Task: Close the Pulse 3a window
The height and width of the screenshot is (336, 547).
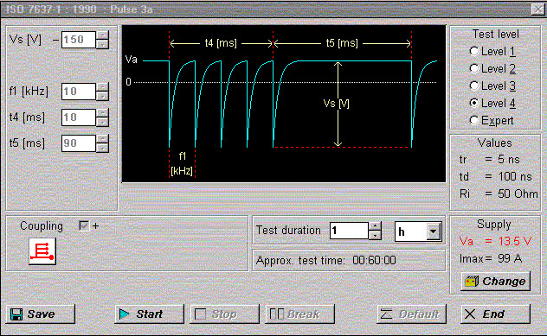Action: [537, 9]
